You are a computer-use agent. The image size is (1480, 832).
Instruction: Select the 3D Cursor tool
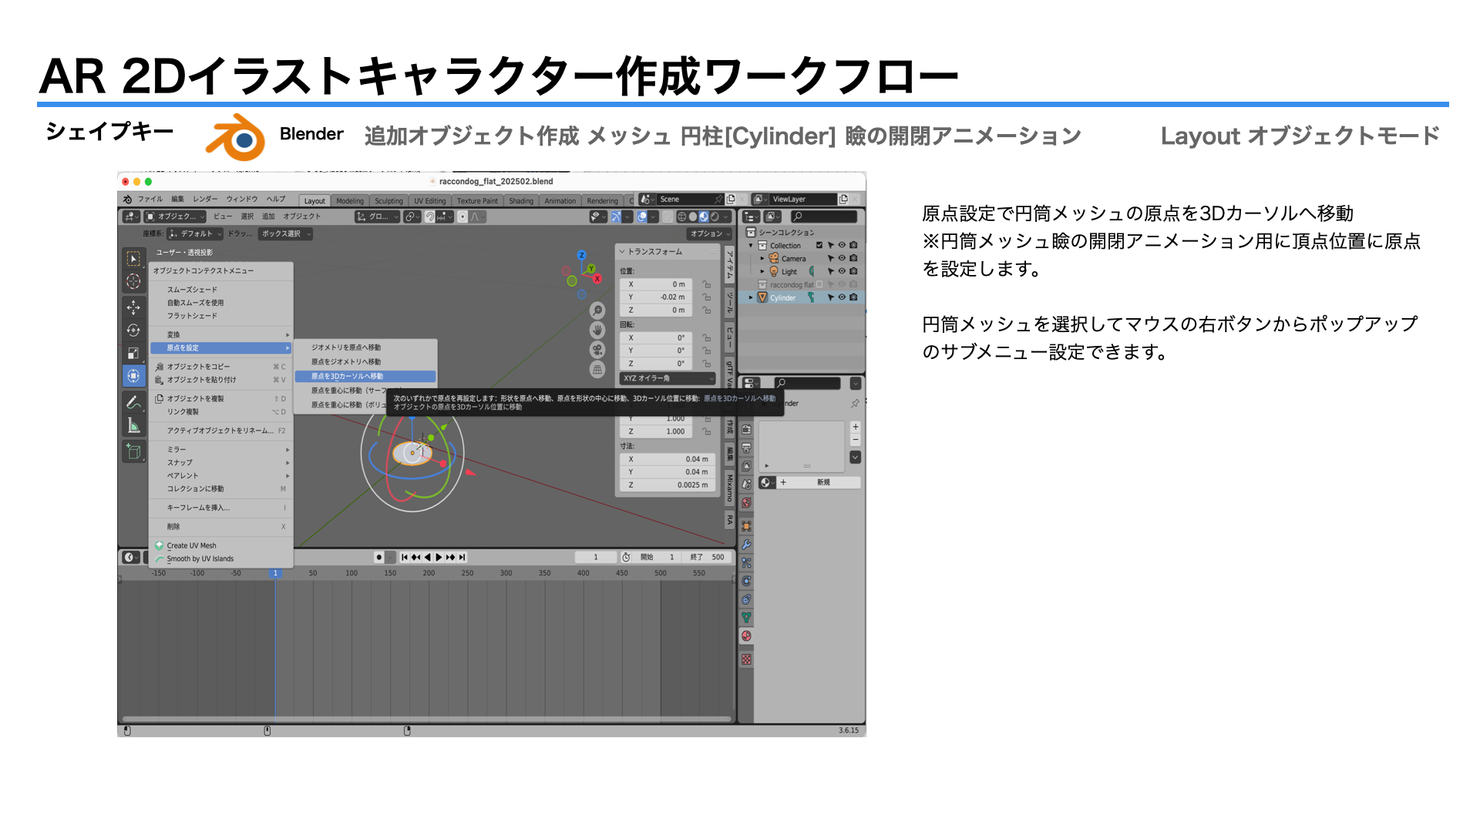point(133,282)
